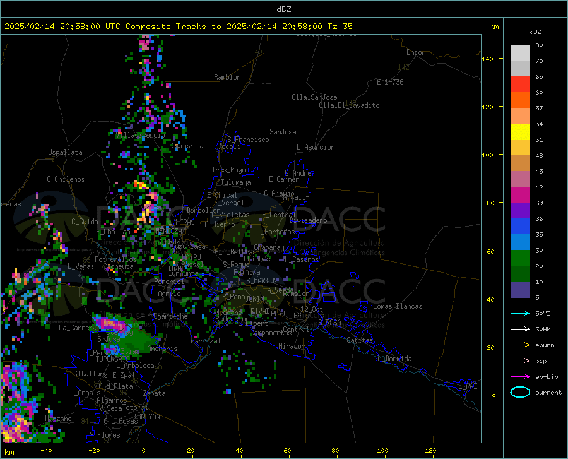This screenshot has height=459, width=568.
Task: Click the 'Divisadero' map label
Action: [x=308, y=220]
